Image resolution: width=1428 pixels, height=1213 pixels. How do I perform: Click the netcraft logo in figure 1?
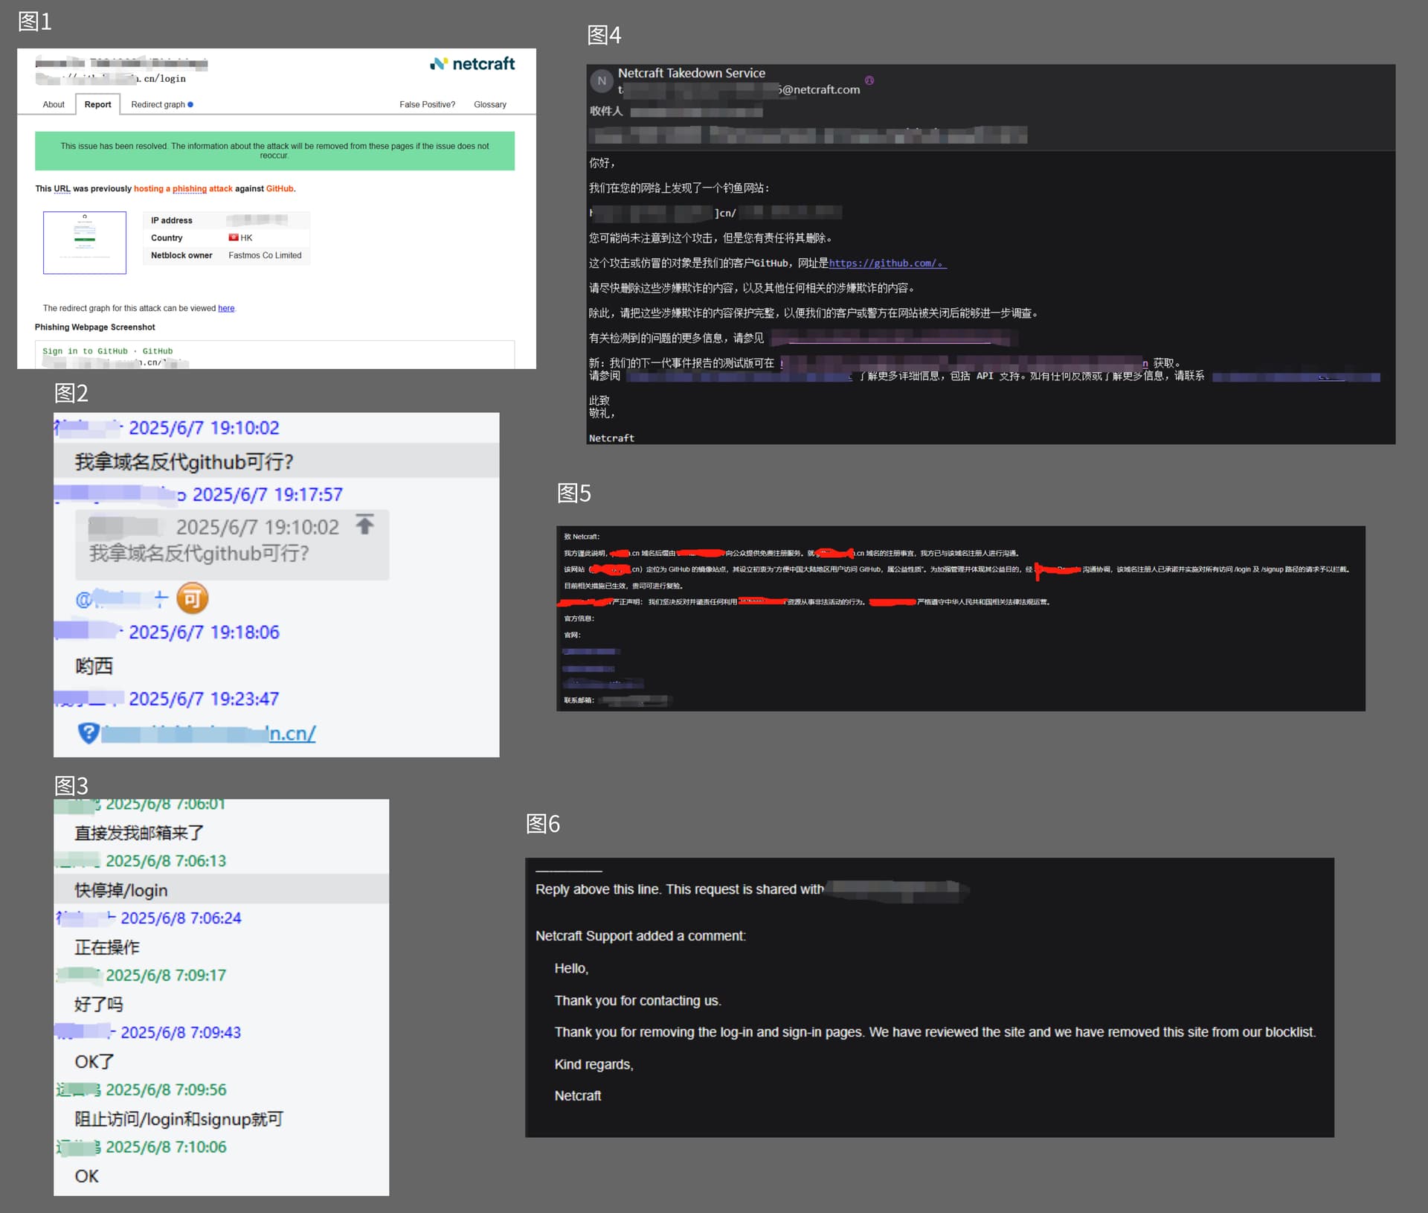472,64
